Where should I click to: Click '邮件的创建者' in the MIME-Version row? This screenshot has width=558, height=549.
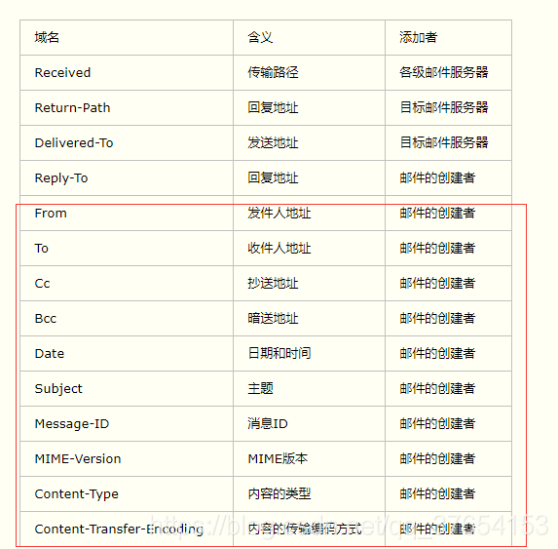pos(448,458)
